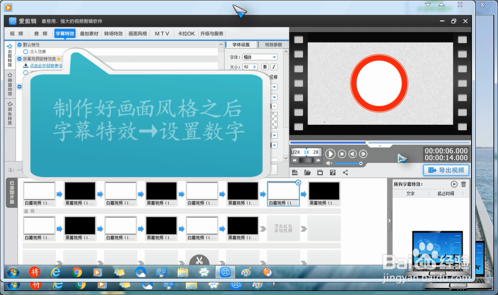498x295 pixels.
Task: Switch to the 视频 tab
Action: click(x=17, y=33)
